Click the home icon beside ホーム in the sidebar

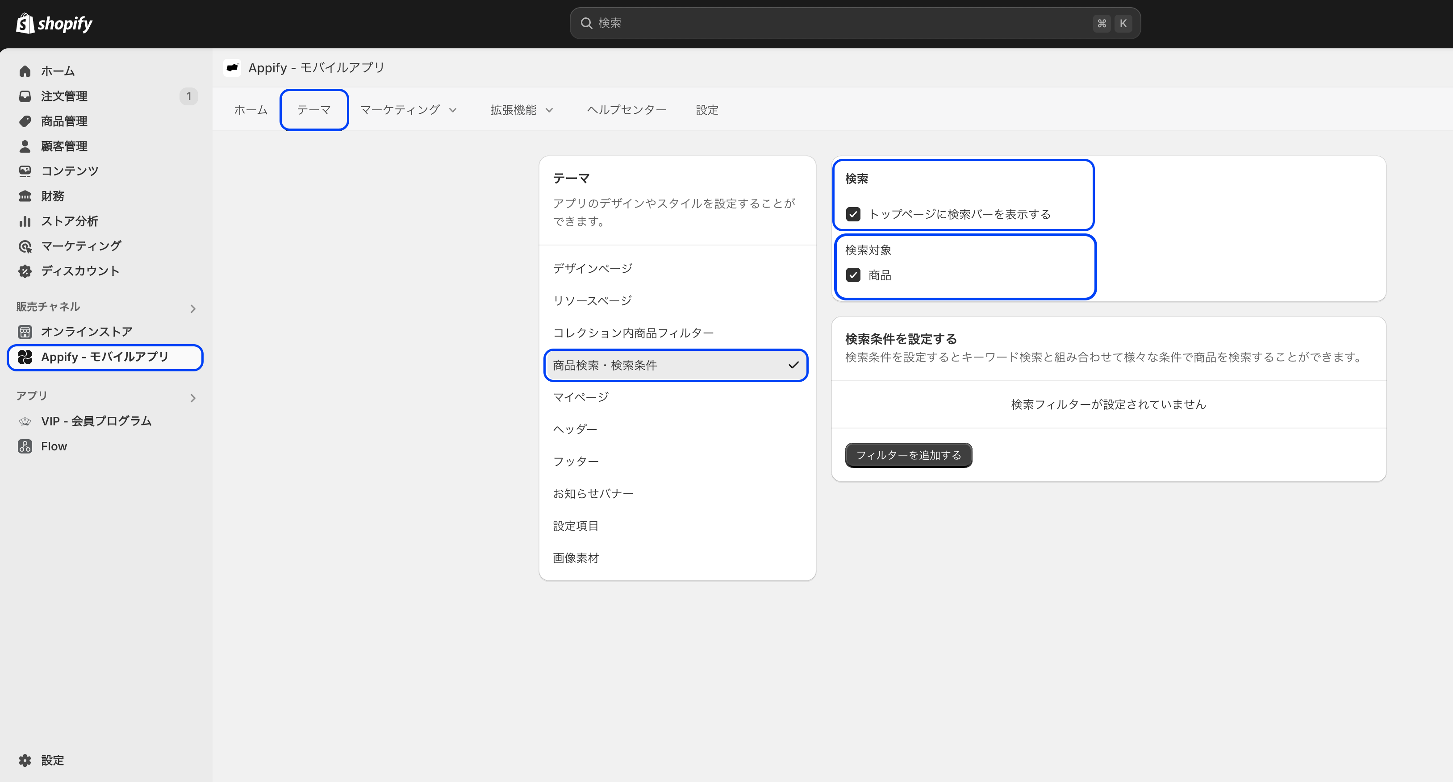[x=25, y=71]
